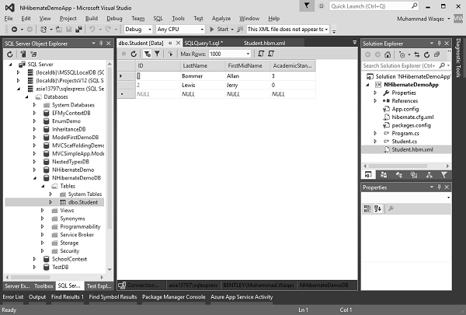466x315 pixels.
Task: Open the SQL menu
Action: [158, 19]
